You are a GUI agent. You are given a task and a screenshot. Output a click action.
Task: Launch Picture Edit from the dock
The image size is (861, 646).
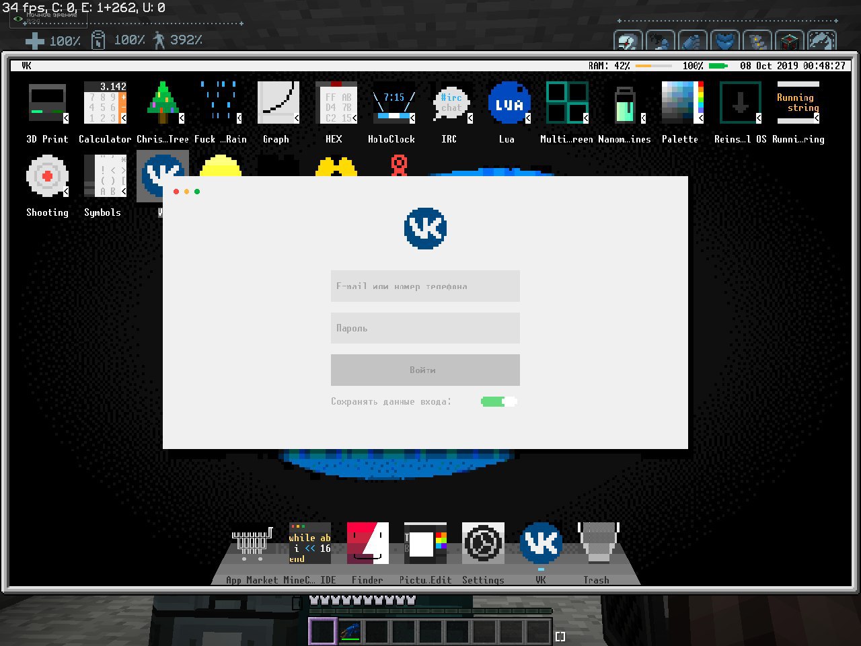[x=426, y=544]
